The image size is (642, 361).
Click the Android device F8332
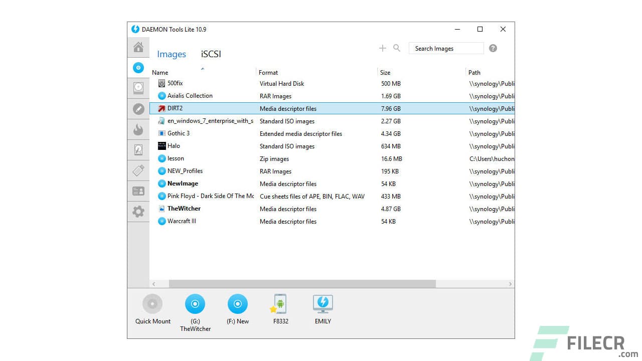279,303
